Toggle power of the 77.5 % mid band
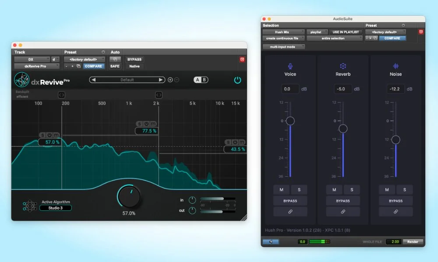The image size is (438, 262). pyautogui.click(x=146, y=124)
